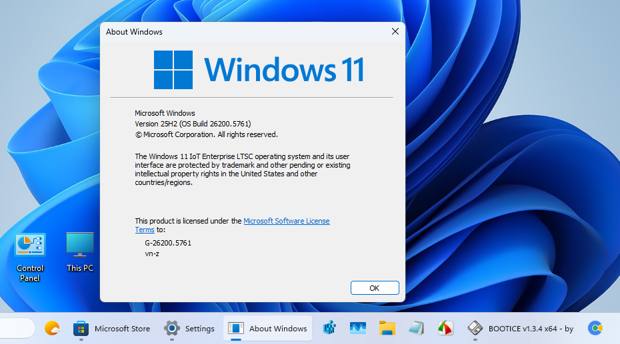Viewport: 620px width, 344px height.
Task: Open the notepad-style icon on taskbar
Action: (417, 328)
